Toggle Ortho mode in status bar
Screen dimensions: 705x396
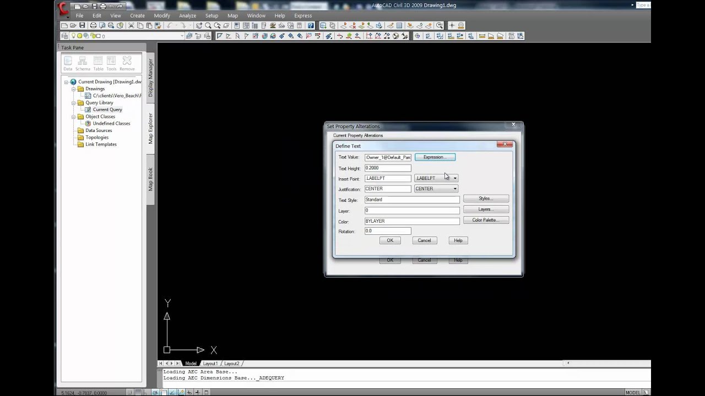(145, 393)
